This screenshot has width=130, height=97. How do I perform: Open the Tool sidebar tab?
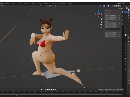(x=123, y=16)
